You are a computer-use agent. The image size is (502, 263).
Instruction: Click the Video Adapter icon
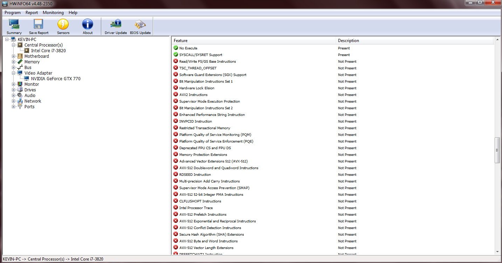(20, 73)
